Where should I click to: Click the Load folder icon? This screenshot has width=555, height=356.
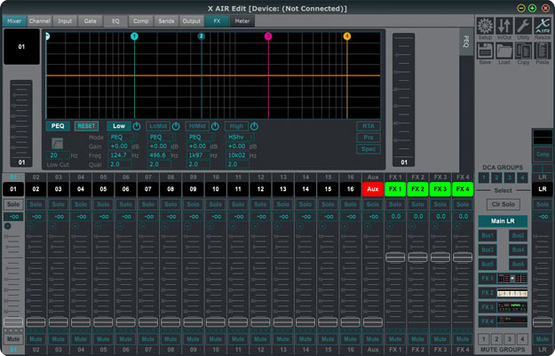coord(504,51)
